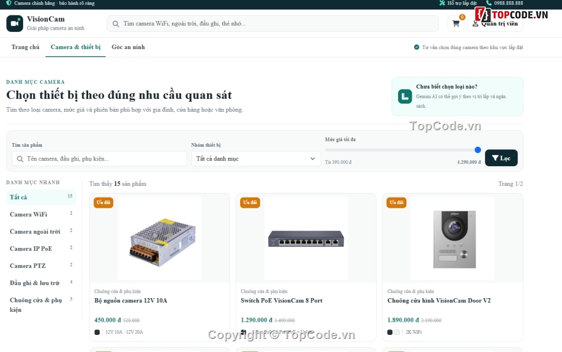This screenshot has width=562, height=352.
Task: Click the 2K WiFi variant text
Action: coord(414,332)
